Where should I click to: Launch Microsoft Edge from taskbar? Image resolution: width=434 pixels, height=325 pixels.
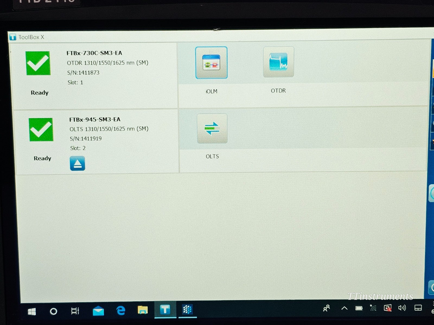pos(121,310)
